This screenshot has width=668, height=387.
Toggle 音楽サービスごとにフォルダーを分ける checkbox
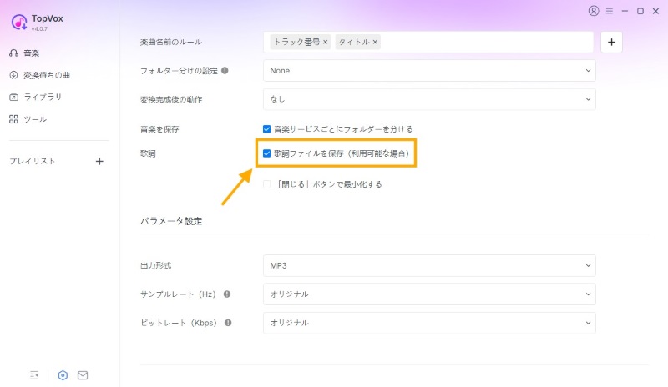point(266,129)
